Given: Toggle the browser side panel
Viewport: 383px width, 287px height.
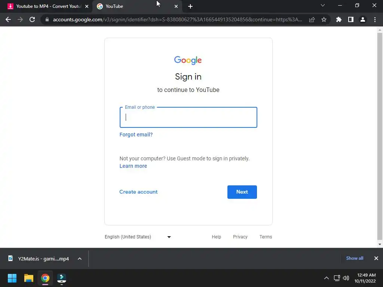Looking at the screenshot, I should pos(351,19).
